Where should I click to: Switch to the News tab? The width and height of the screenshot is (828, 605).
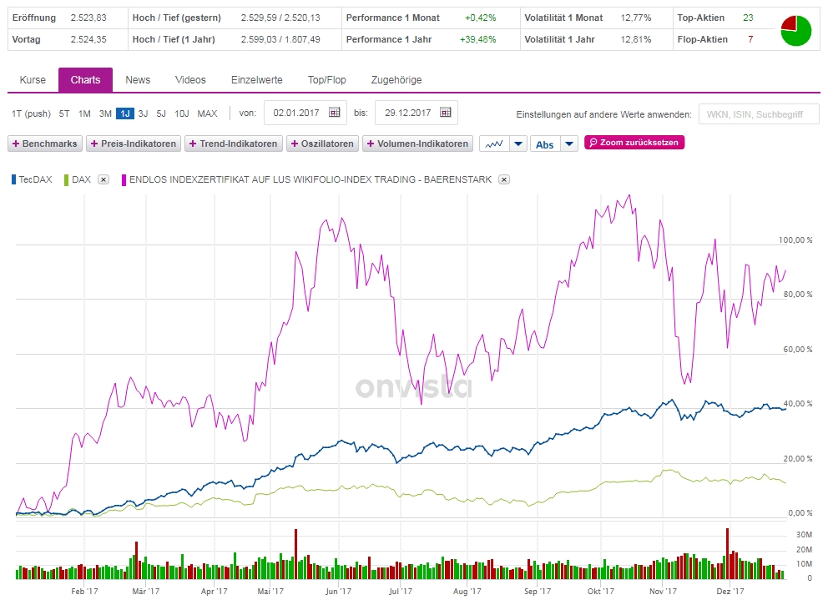tap(137, 80)
